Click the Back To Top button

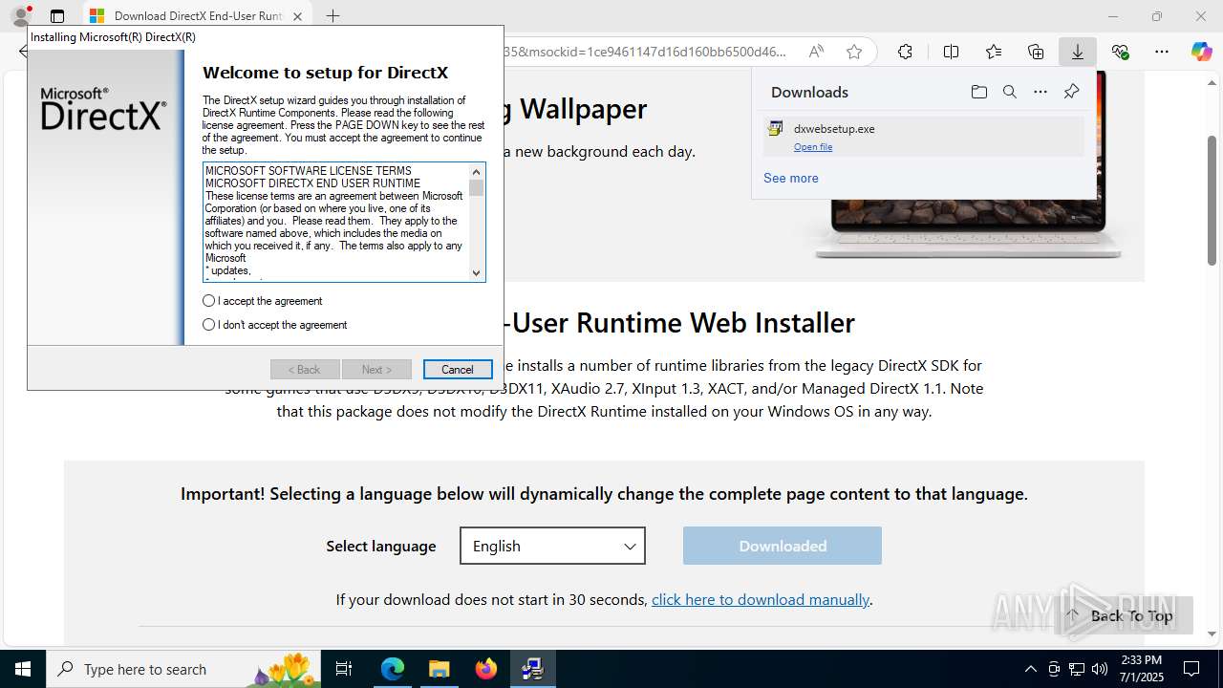(1123, 615)
